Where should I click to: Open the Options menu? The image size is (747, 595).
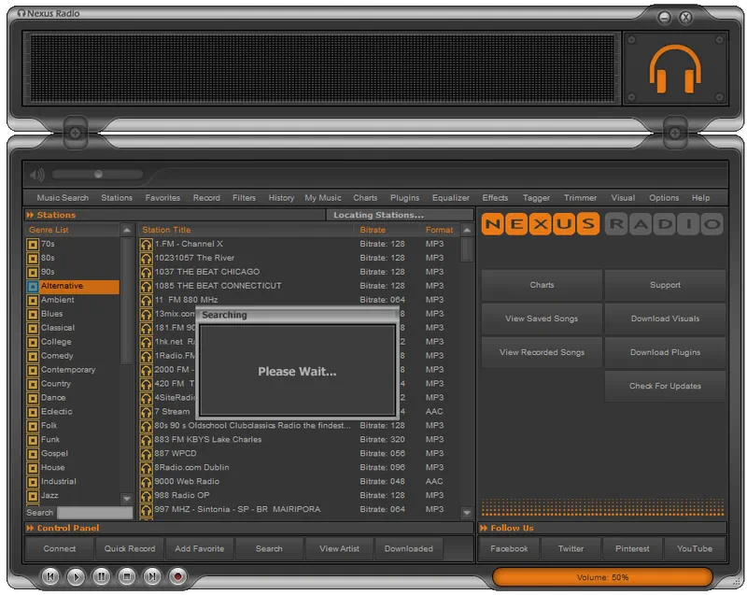pos(664,198)
